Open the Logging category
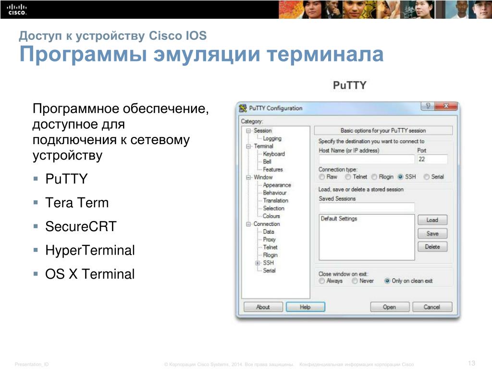Viewport: 492px width, 369px height. pos(272,138)
